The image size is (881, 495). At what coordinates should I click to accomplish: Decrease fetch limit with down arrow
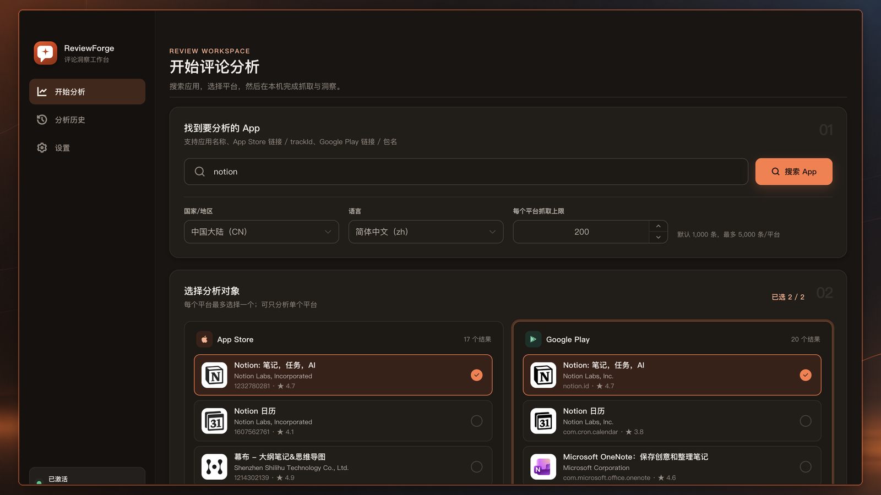point(658,238)
